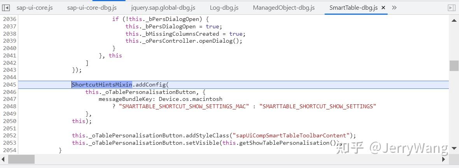The width and height of the screenshot is (459, 168).
Task: Open the sap-ui-core-dbg.js tab
Action: click(92, 8)
